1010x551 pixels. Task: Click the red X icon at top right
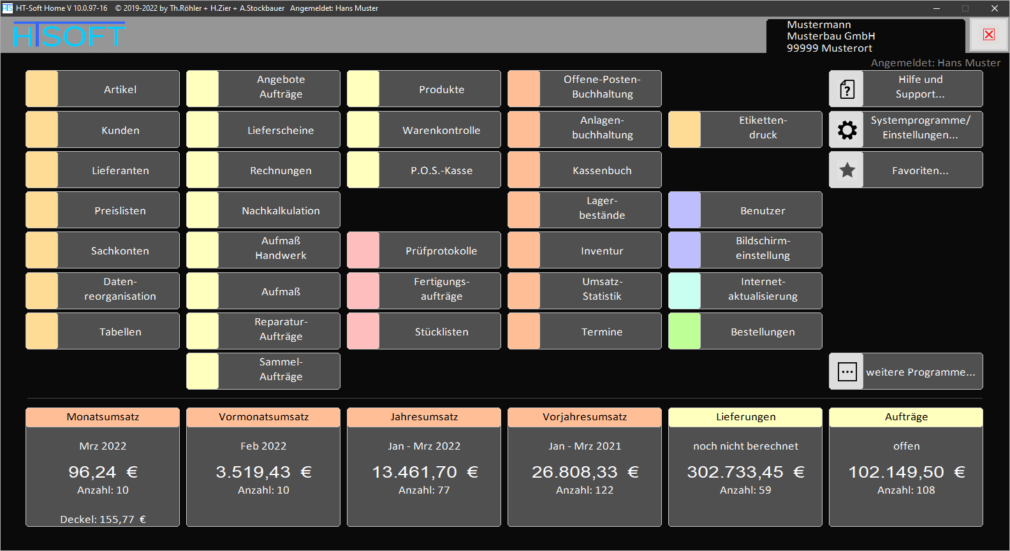[x=988, y=34]
